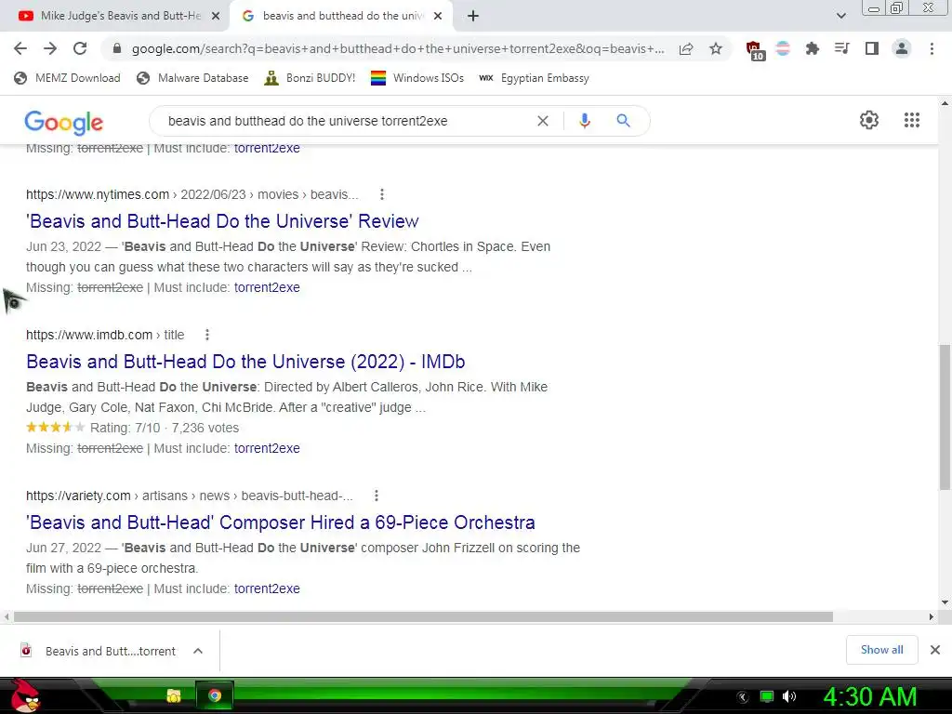This screenshot has height=714, width=952.
Task: Go forward one page
Action: (50, 48)
